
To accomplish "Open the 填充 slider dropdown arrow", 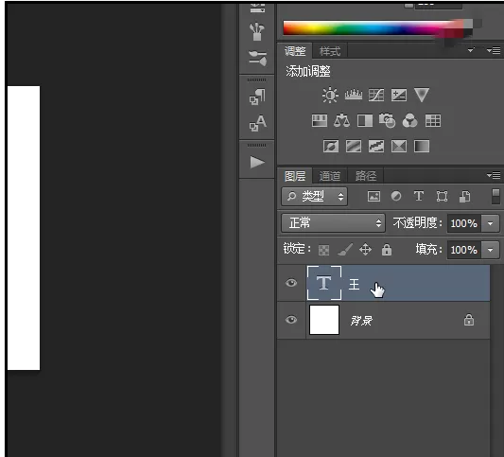I will [490, 250].
